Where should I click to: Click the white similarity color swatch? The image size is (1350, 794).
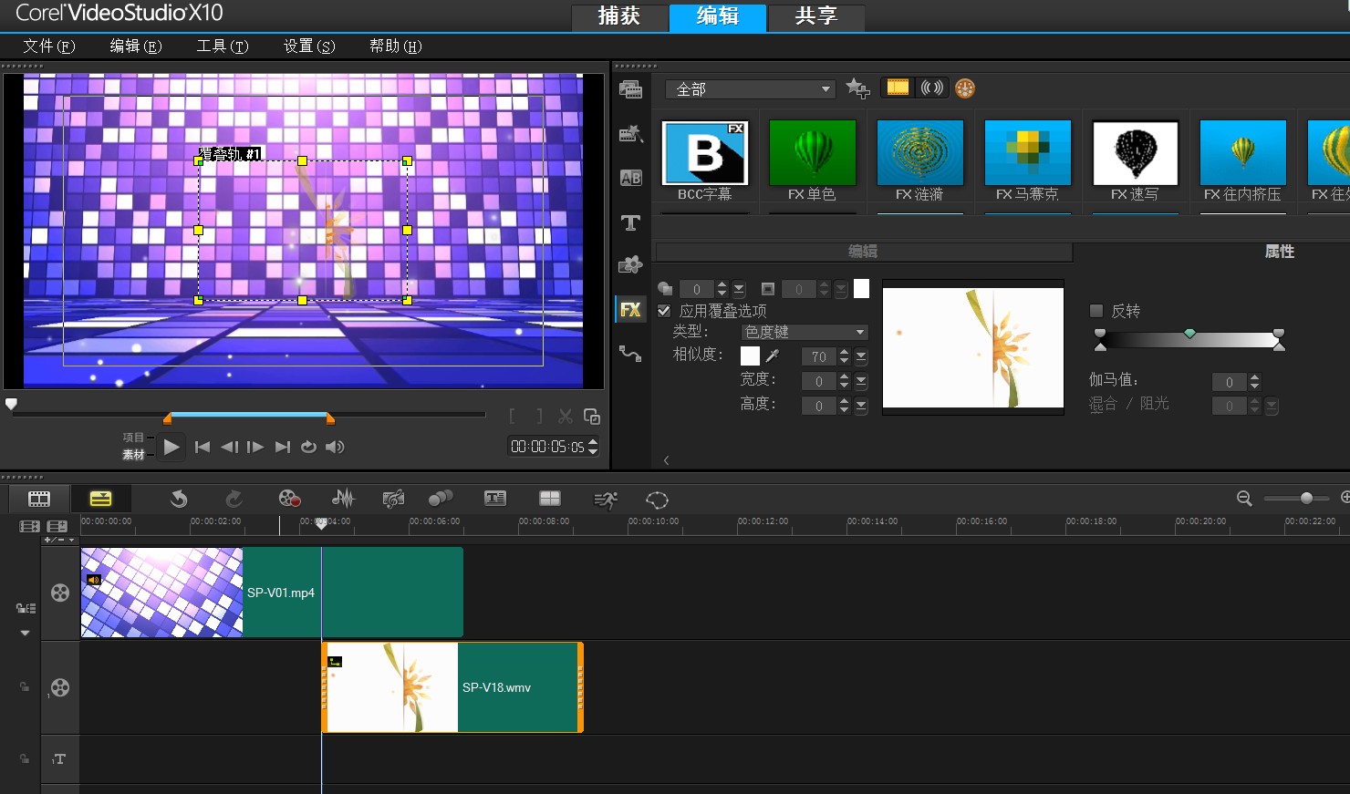point(750,356)
